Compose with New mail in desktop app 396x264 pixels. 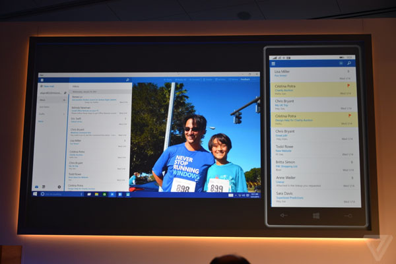click(x=47, y=86)
